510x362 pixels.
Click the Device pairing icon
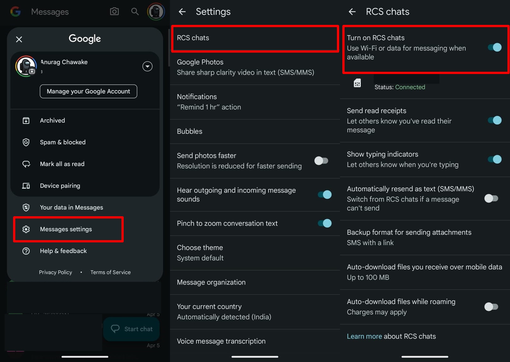point(27,185)
